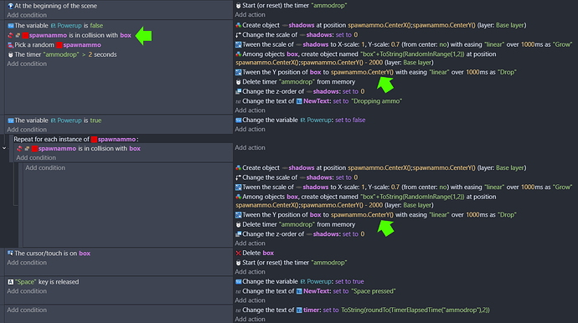
Task: Click the icon beside 'Change the variable Powerup: set to false'
Action: (x=238, y=120)
